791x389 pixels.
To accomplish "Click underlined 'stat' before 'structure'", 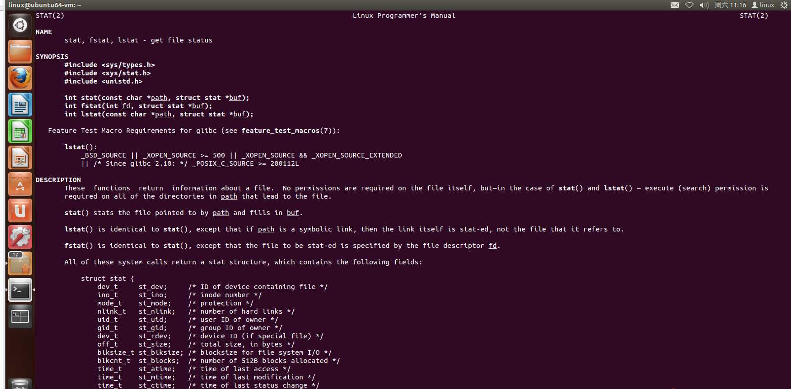I will pos(217,262).
